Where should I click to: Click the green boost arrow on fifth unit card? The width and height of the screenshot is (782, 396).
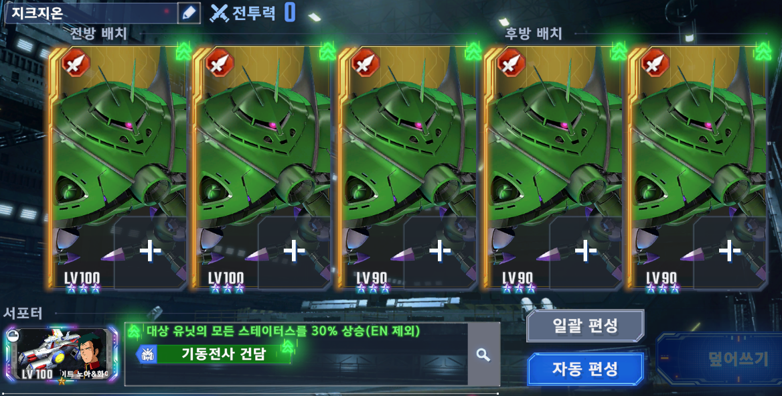pyautogui.click(x=763, y=51)
